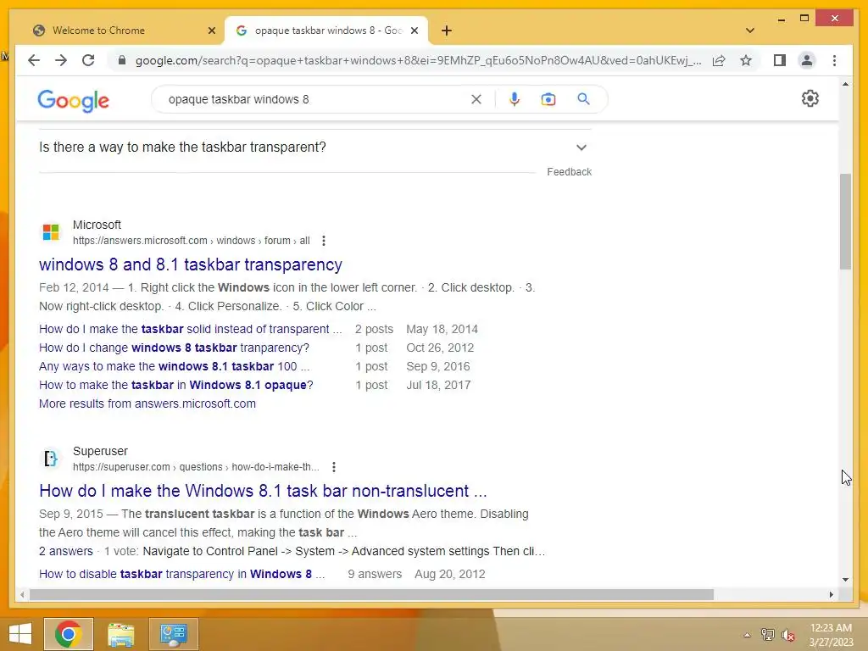Click the "9 answers" text
868x651 pixels.
click(x=375, y=574)
